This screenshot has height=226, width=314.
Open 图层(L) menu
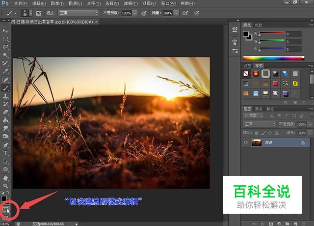click(75, 3)
